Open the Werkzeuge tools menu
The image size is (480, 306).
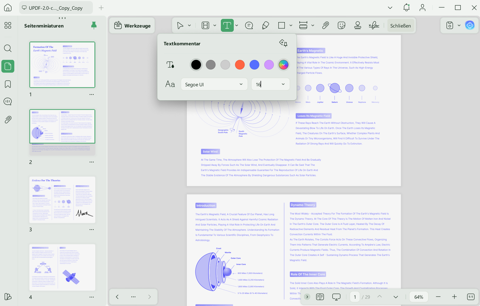click(132, 26)
